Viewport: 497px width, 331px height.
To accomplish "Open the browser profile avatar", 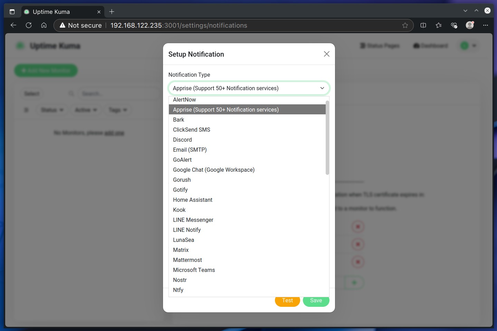I will click(470, 25).
